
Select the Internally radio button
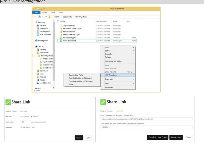pyautogui.click(x=21, y=117)
